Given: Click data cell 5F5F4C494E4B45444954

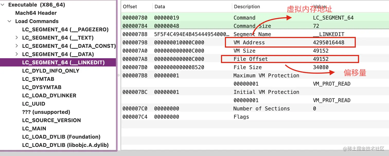Looking at the screenshot, I should click(x=191, y=34).
